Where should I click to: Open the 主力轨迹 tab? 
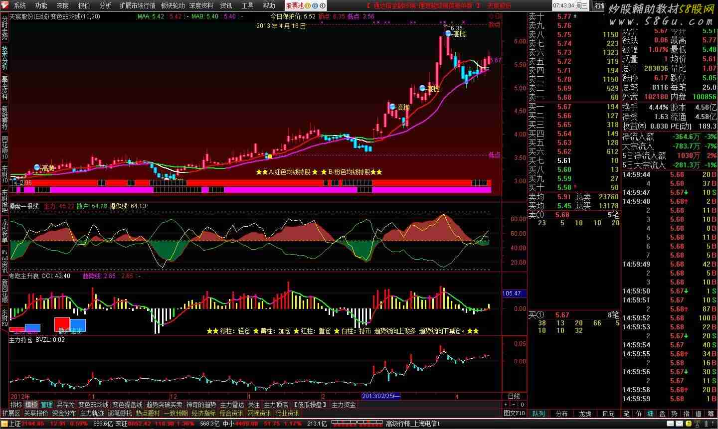92,413
